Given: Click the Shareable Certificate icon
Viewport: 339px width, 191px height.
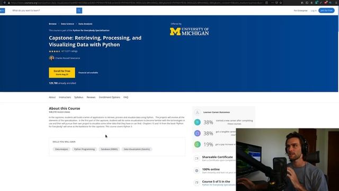Looking at the screenshot, I should [197, 158].
